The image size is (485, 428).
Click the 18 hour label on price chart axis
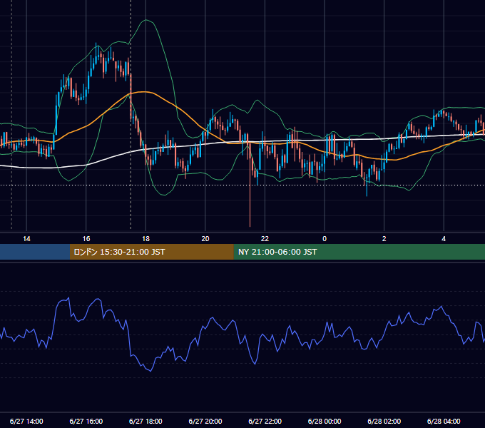[145, 239]
